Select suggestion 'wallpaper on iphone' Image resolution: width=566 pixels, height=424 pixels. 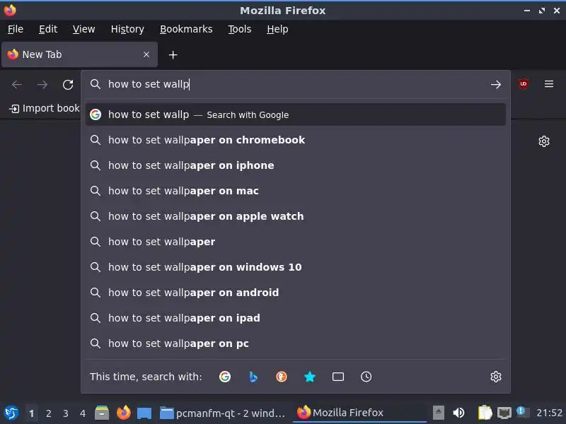[x=296, y=165]
